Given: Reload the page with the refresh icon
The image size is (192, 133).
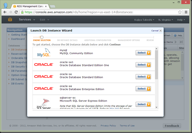Looking at the screenshot, I should click(16, 12).
